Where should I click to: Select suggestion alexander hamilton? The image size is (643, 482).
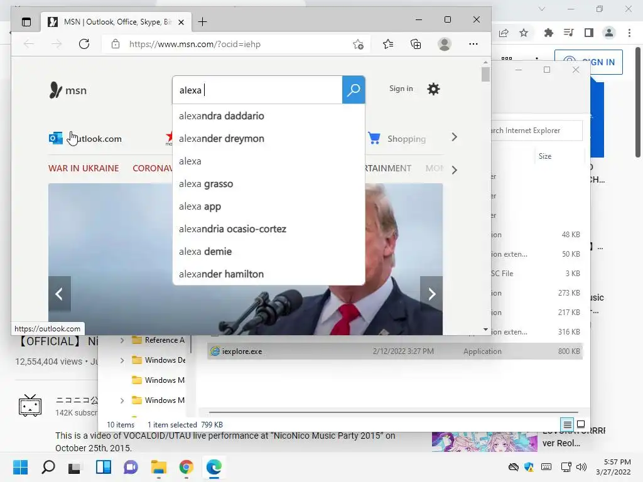click(x=269, y=274)
